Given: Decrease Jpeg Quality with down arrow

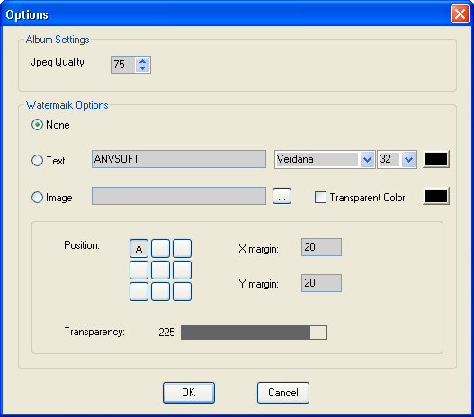Looking at the screenshot, I should point(143,68).
